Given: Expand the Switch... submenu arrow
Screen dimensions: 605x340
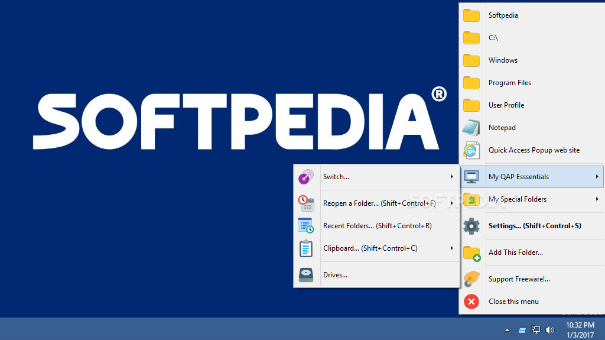Looking at the screenshot, I should click(x=451, y=177).
